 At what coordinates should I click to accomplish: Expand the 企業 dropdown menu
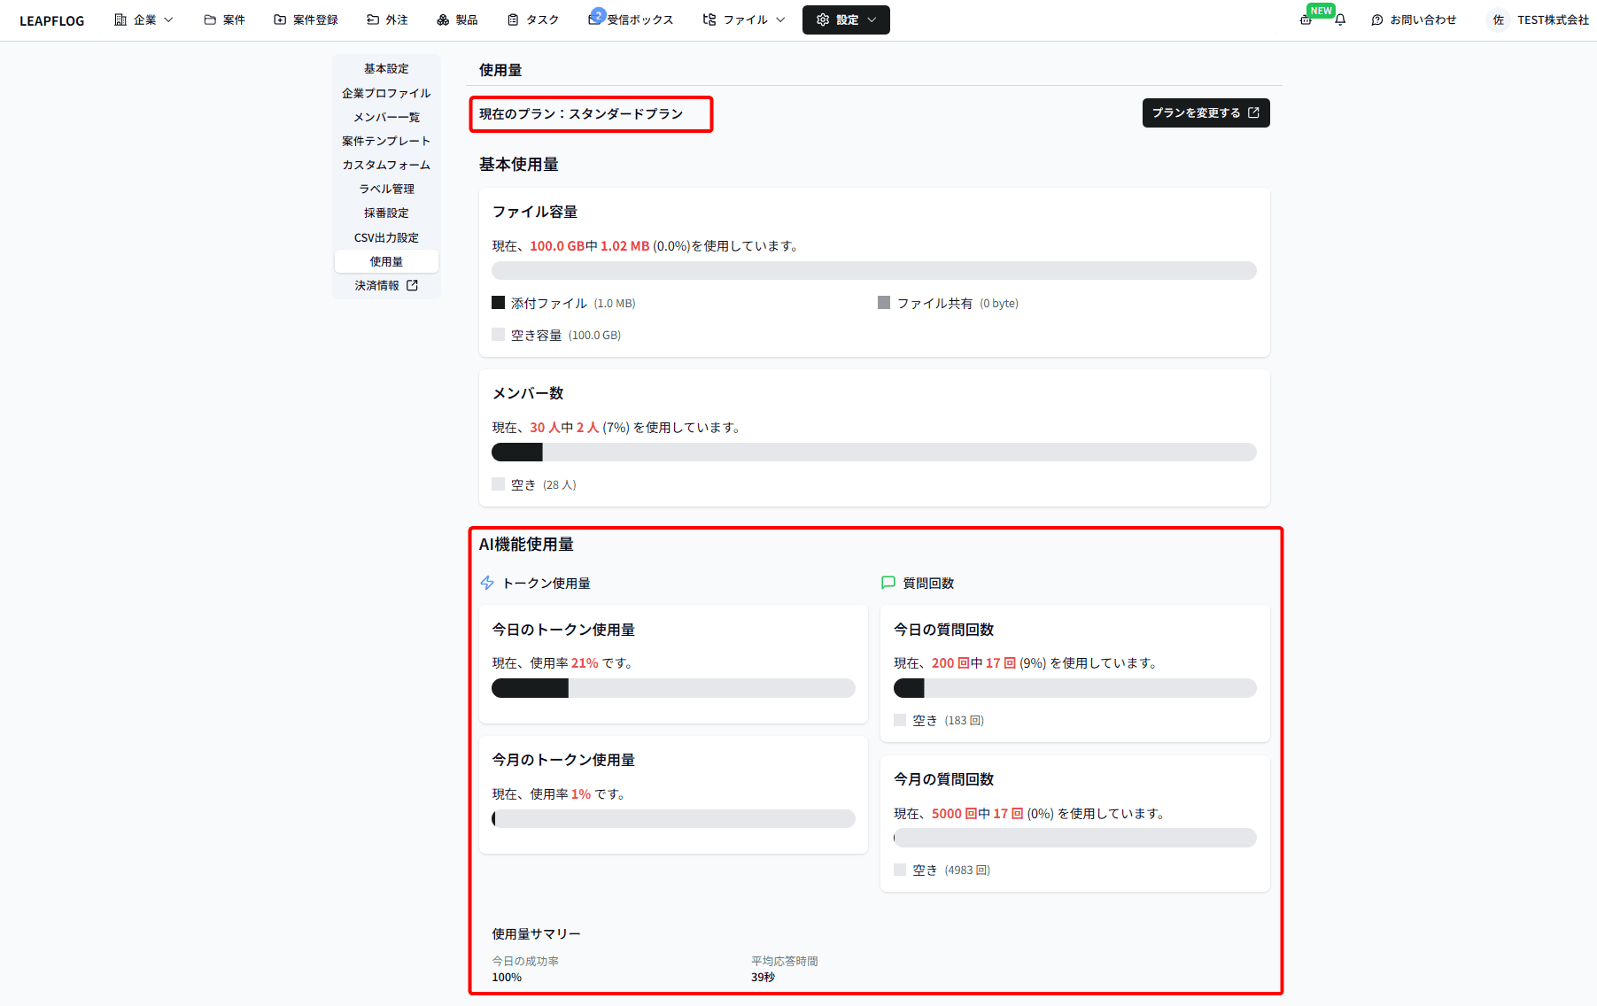(x=143, y=19)
